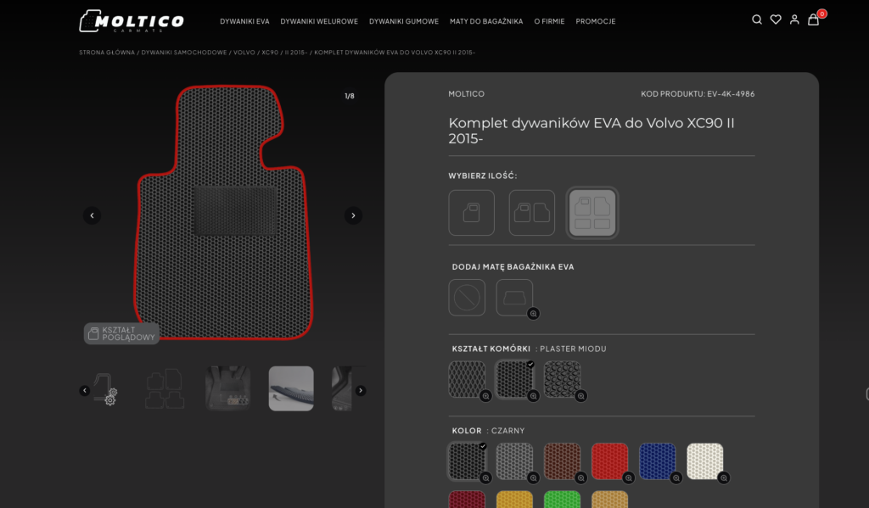Move thumbnail strip to previous images
Screen dimensions: 869x508
(x=84, y=391)
